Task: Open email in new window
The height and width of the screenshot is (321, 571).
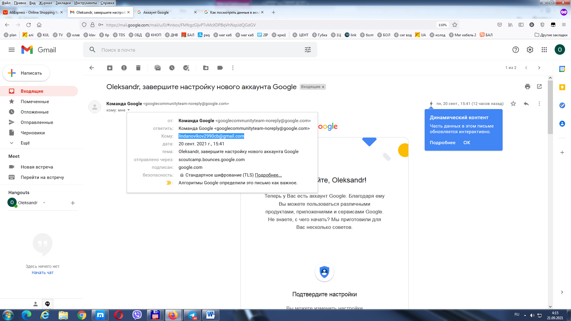Action: tap(539, 86)
